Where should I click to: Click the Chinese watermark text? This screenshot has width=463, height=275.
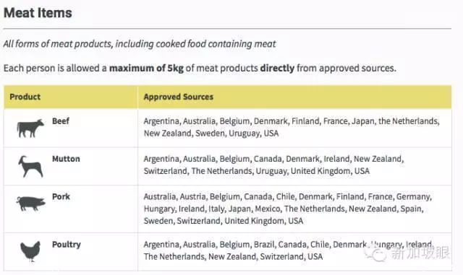point(420,253)
